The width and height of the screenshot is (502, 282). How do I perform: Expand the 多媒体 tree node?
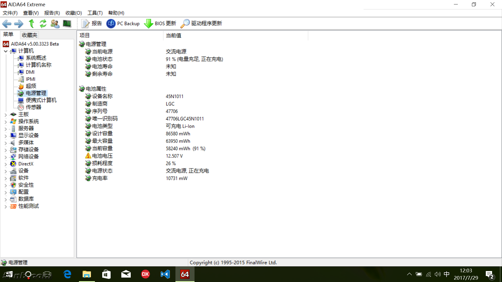click(x=6, y=143)
